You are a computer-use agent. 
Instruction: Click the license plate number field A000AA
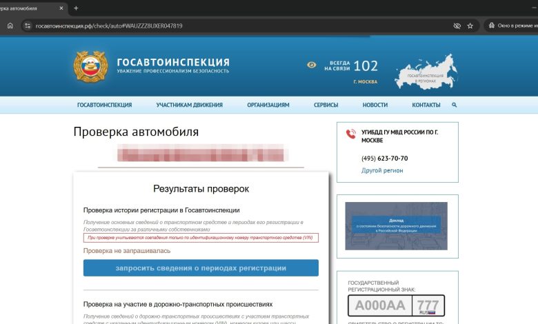coord(381,305)
